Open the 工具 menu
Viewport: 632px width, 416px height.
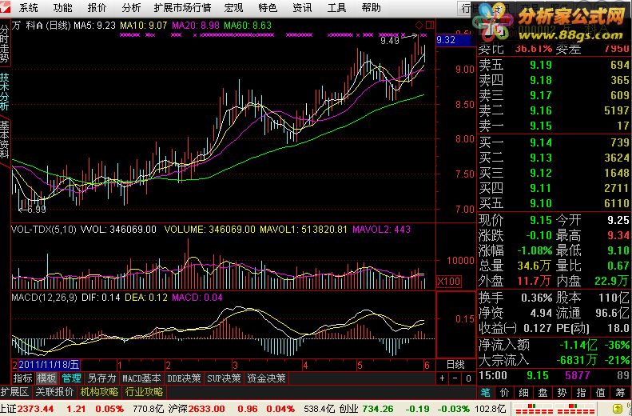336,8
